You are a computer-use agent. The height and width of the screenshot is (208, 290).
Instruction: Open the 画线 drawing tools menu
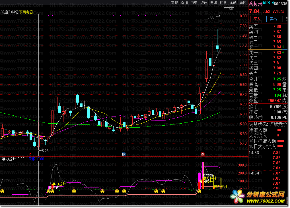tap(213, 3)
